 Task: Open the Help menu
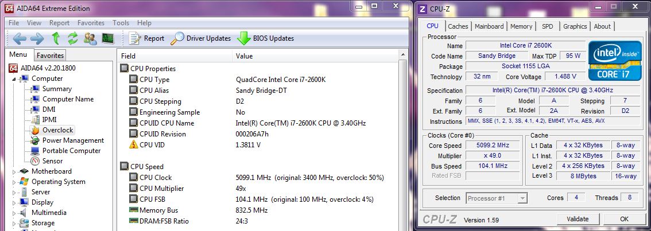click(144, 23)
